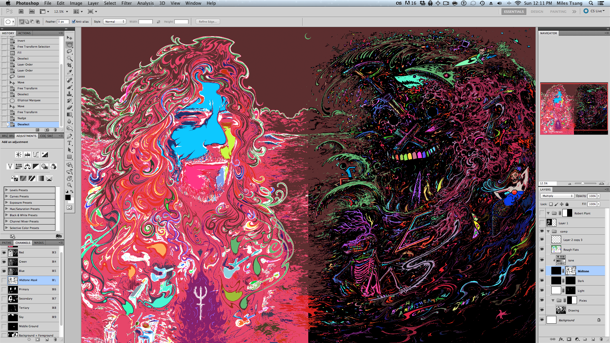This screenshot has width=610, height=343.
Task: Switch to the Masks tab
Action: [39, 243]
